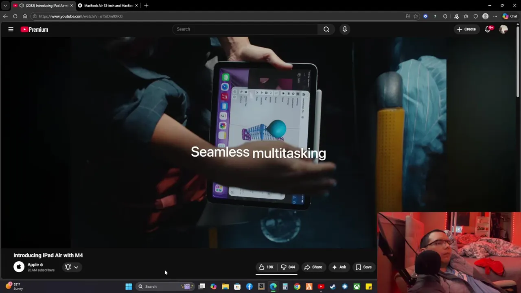
Task: Click the video title Introducing iPad Air with M4
Action: [48, 255]
